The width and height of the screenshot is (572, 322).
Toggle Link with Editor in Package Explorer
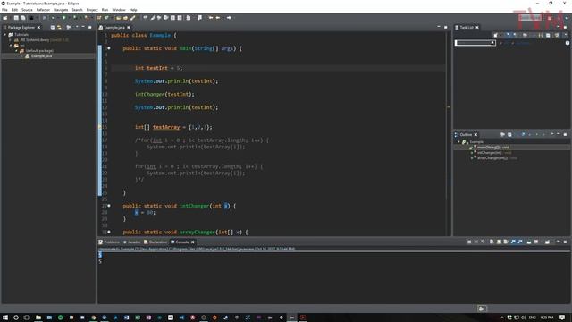point(60,28)
